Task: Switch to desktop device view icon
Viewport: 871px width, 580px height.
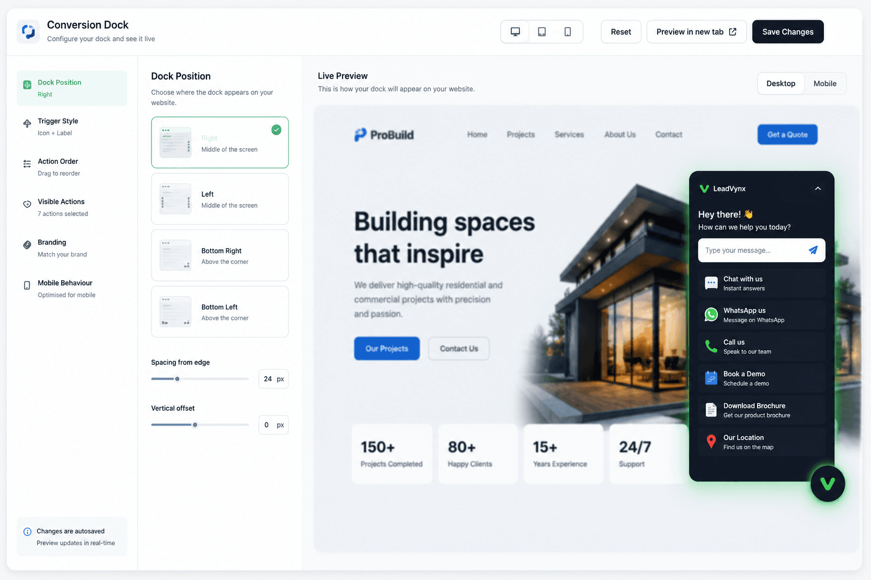Action: [x=515, y=32]
